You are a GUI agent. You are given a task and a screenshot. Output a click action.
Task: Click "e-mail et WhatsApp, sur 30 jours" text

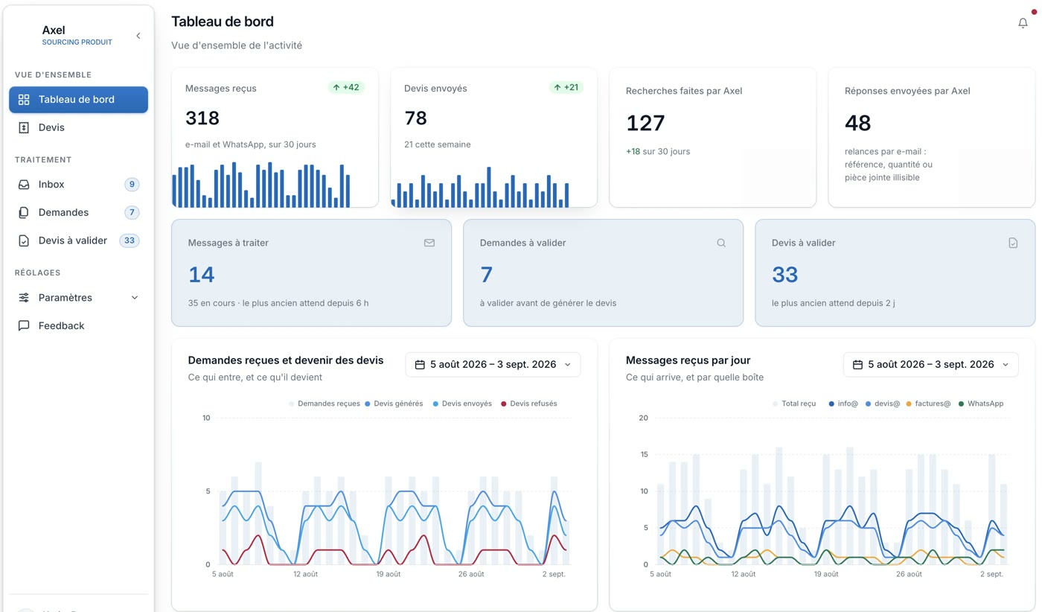pos(251,144)
